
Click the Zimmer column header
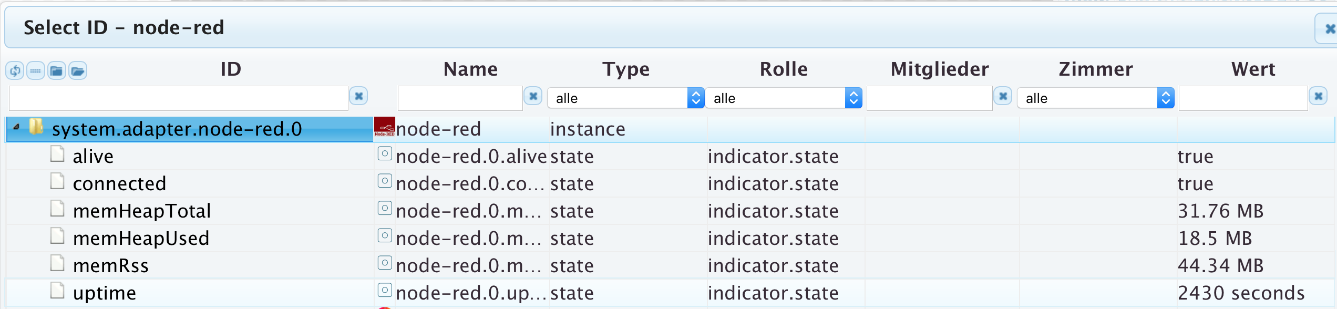point(1096,69)
